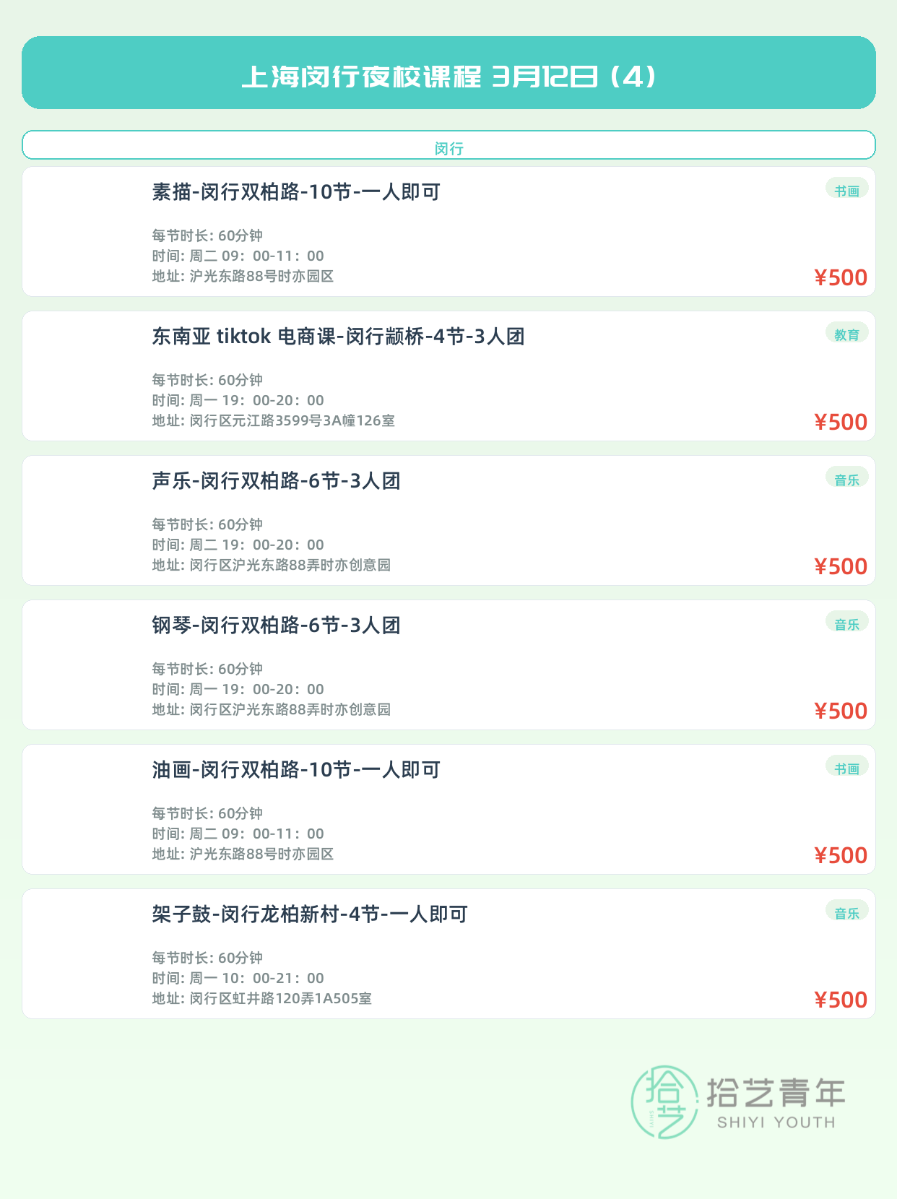Click the 闵行区虹井路120弄 address line

(x=261, y=998)
